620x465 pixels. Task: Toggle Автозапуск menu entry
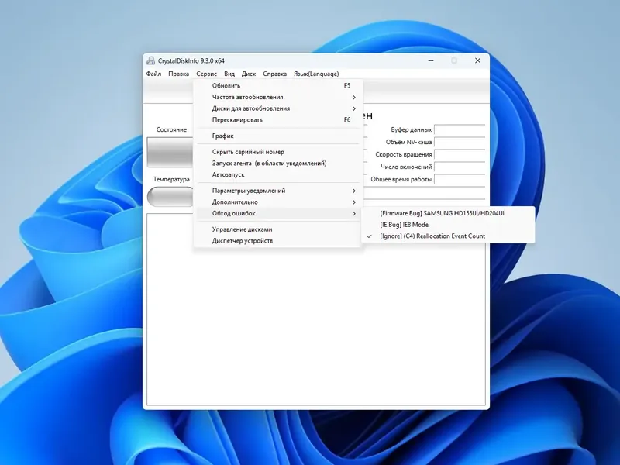(x=278, y=174)
